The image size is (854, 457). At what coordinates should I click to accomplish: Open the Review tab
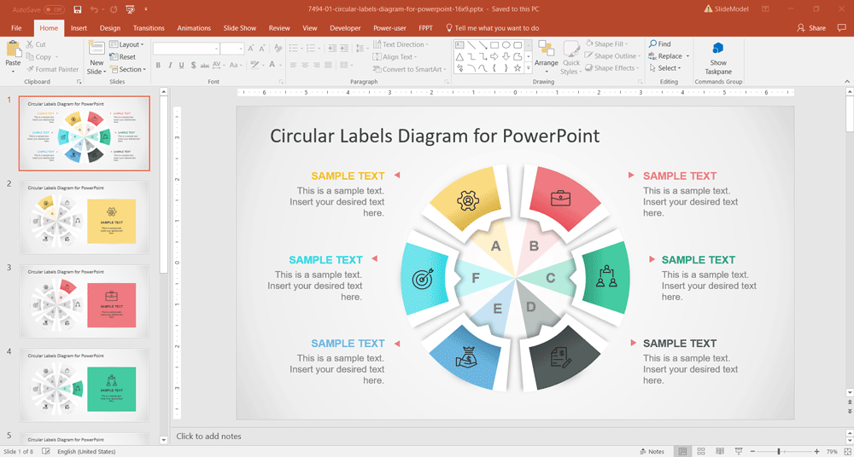click(279, 28)
